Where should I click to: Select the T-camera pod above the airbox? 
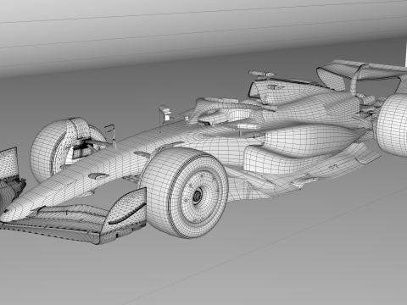click(x=261, y=74)
